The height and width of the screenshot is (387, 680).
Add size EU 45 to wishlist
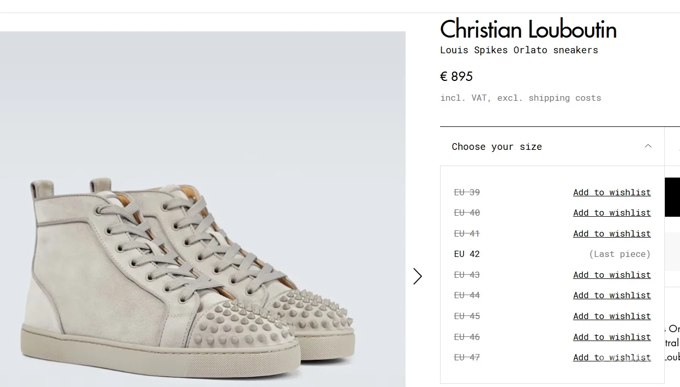point(612,316)
